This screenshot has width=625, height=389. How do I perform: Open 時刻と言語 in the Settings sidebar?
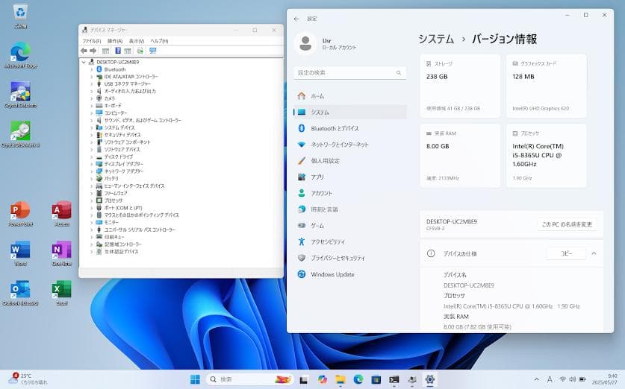tap(350, 209)
